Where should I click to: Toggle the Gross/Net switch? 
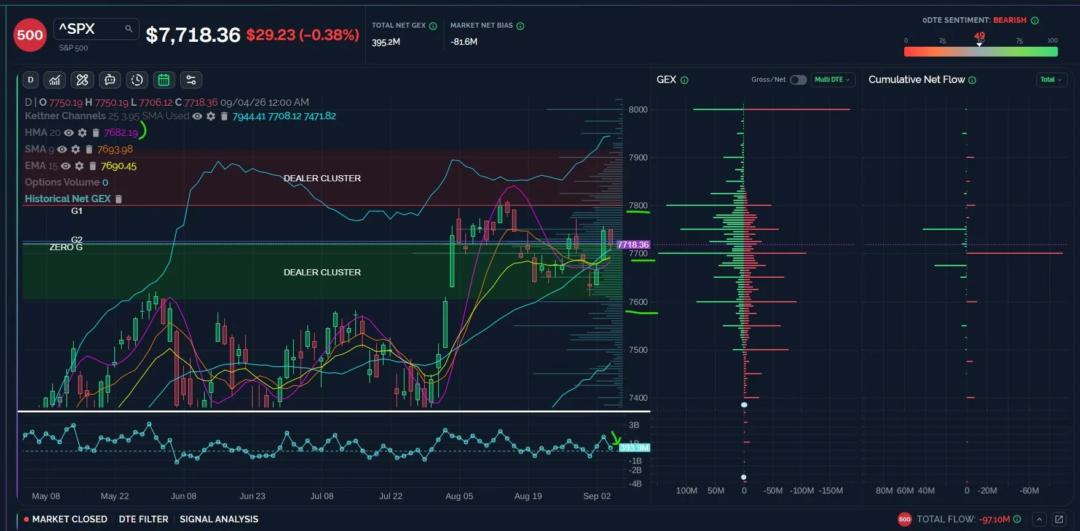coord(798,80)
